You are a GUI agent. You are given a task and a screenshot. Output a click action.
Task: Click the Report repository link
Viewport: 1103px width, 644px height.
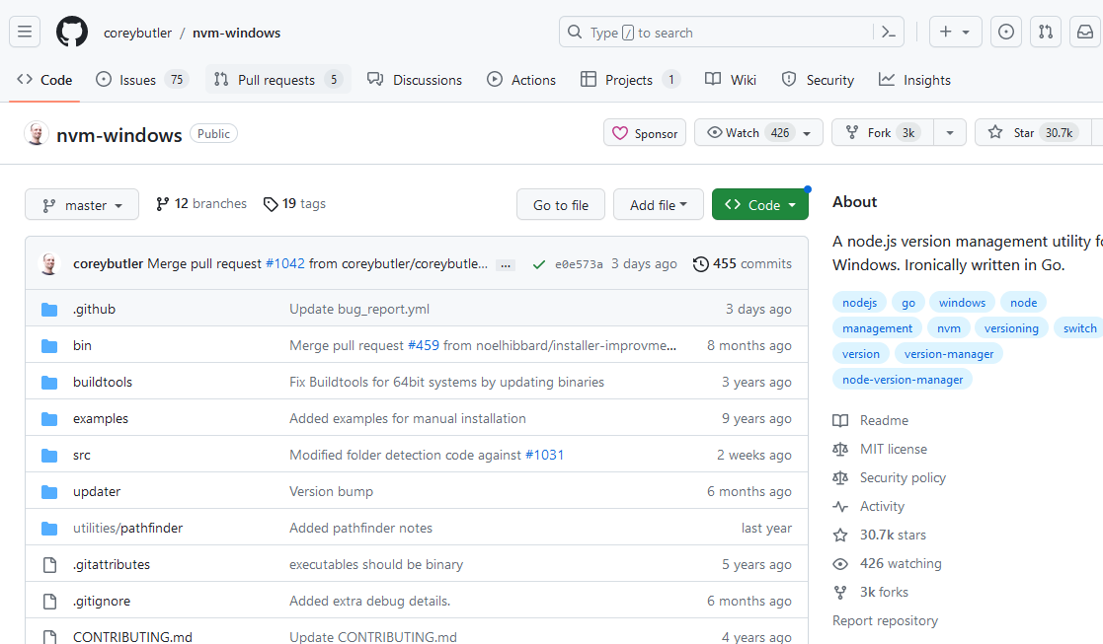pyautogui.click(x=885, y=621)
